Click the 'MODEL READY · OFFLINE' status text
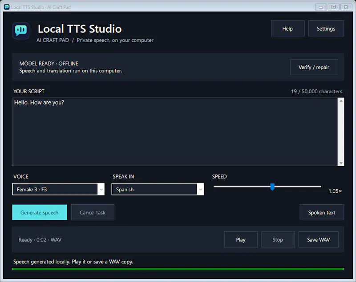Image resolution: width=356 pixels, height=282 pixels. coord(49,64)
